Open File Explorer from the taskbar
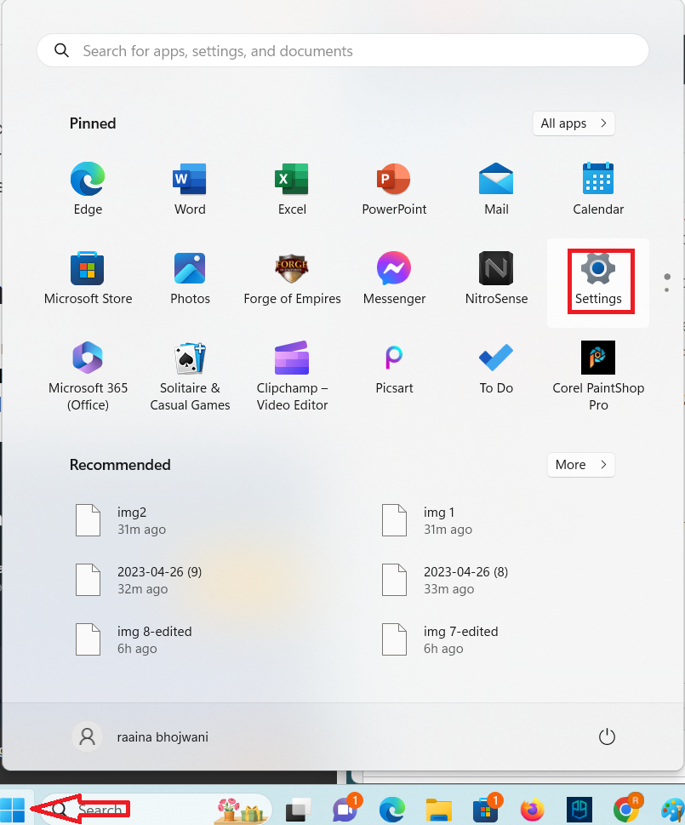The image size is (685, 825). (x=438, y=810)
